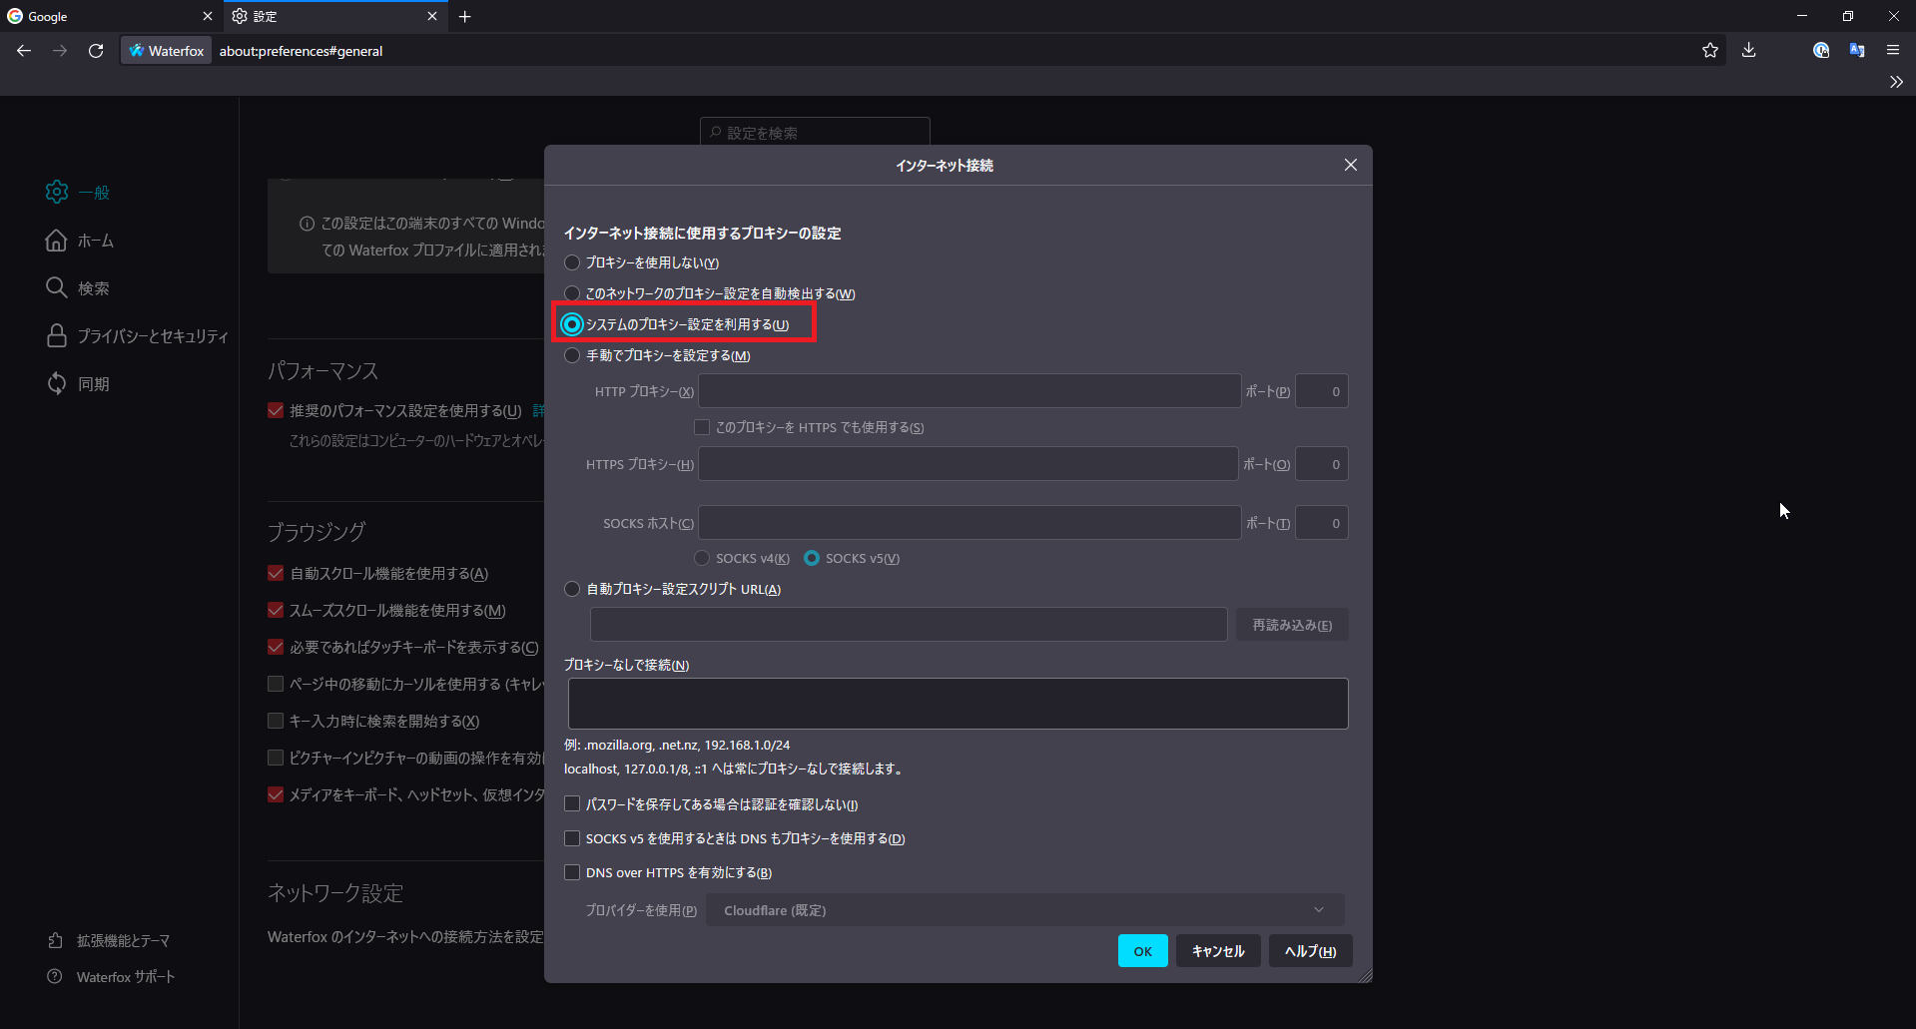Viewport: 1916px width, 1029px height.
Task: Open the Cloudflare (既定) provider dropdown
Action: (x=1025, y=910)
